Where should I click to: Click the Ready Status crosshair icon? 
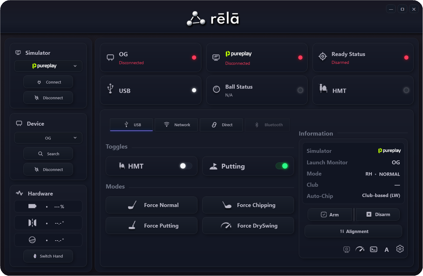coord(323,56)
